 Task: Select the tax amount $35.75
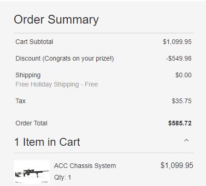pos(182,101)
